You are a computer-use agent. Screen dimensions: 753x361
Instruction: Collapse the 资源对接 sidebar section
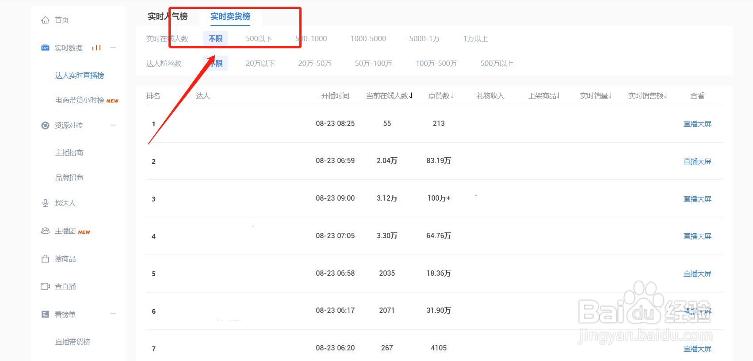113,125
